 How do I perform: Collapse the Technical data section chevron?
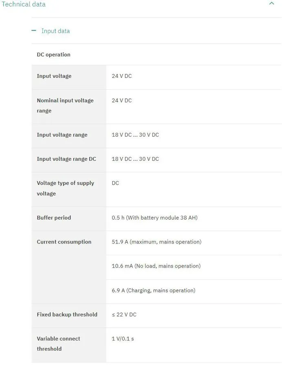click(x=271, y=3)
